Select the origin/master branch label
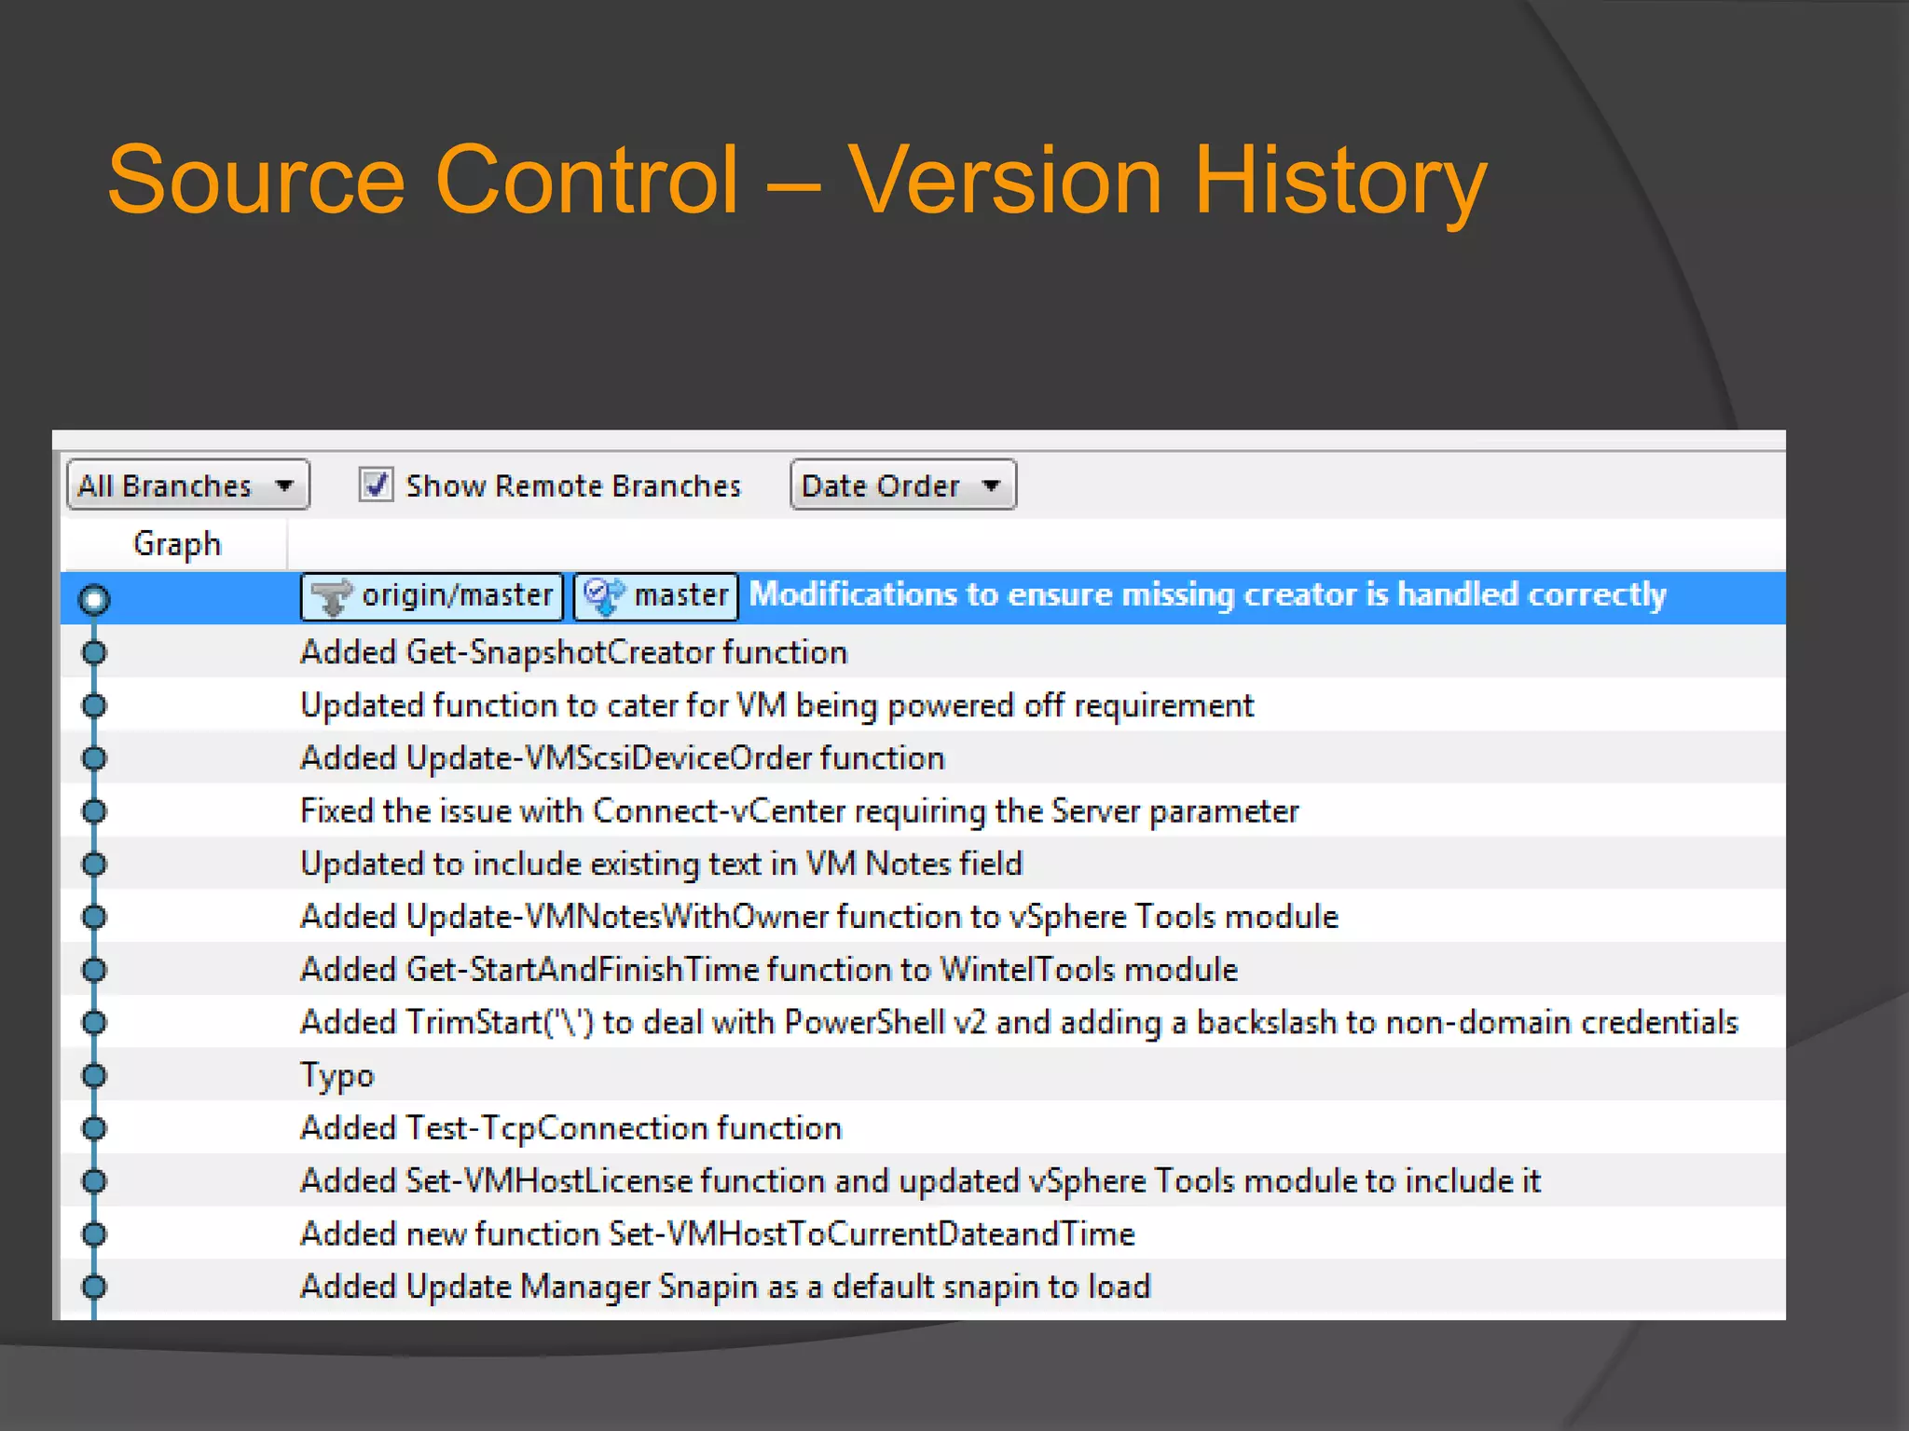1909x1431 pixels. click(432, 596)
